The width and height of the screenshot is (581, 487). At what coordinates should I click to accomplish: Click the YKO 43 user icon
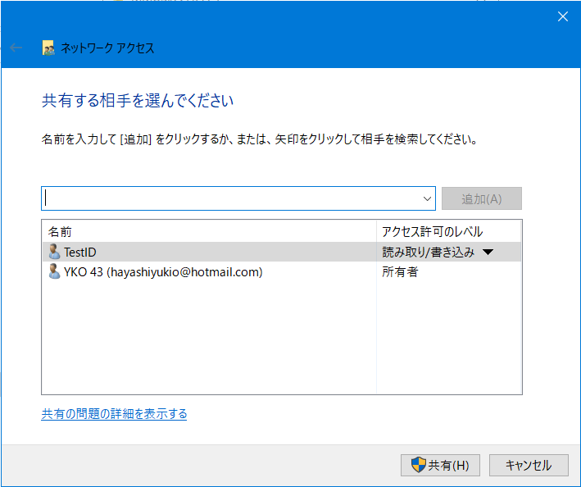[54, 271]
